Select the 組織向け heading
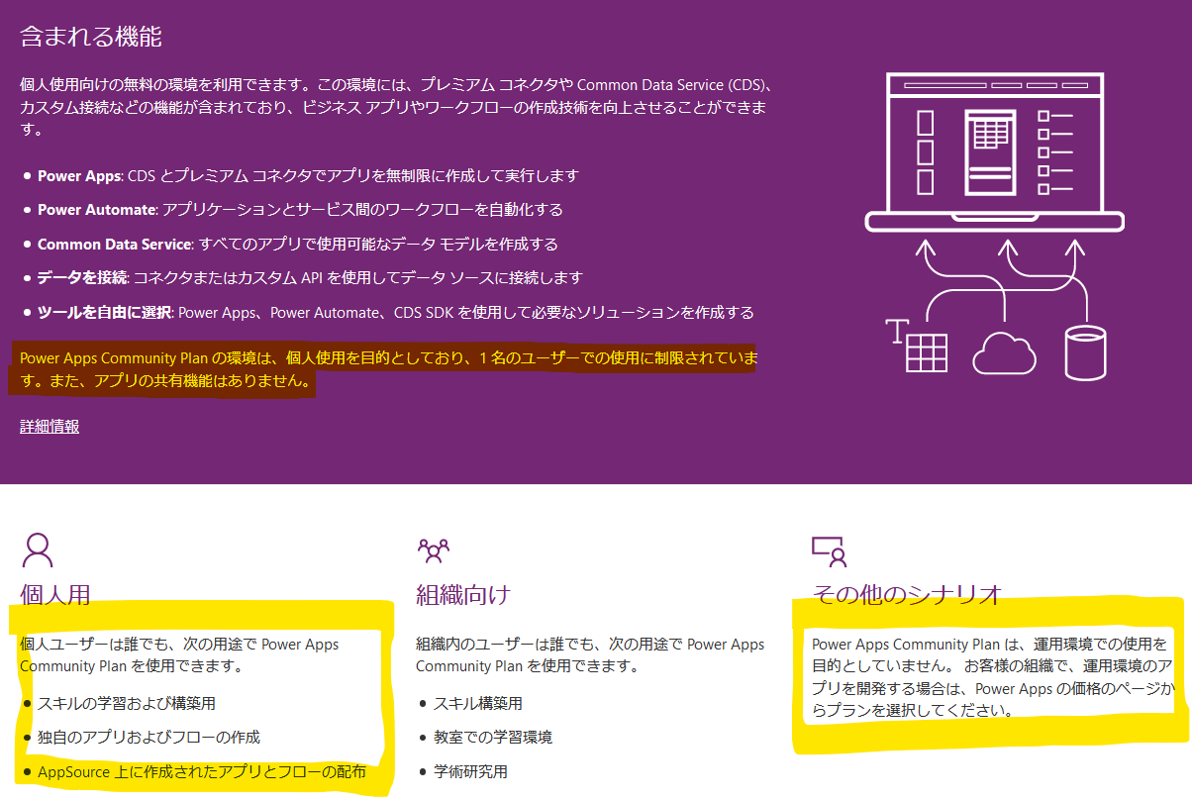 463,594
